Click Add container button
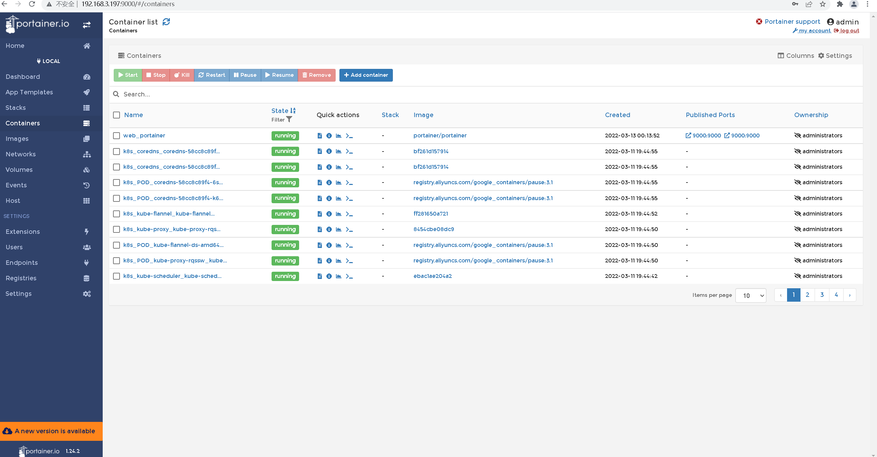 (366, 75)
